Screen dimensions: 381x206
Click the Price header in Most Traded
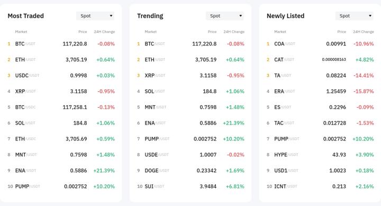click(83, 32)
